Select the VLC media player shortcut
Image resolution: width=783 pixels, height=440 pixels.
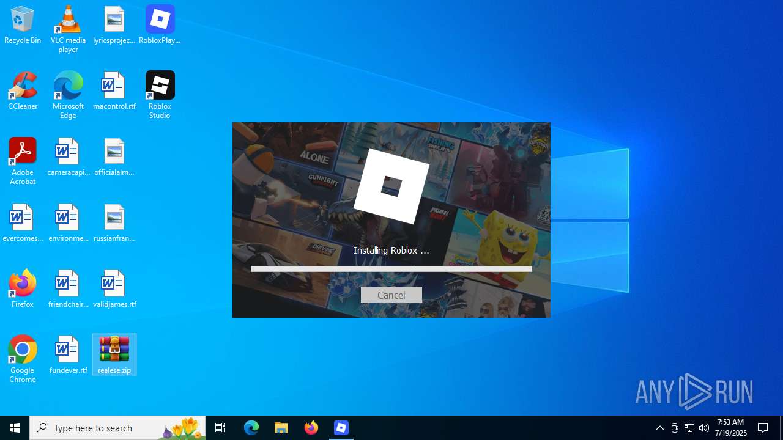[68, 29]
